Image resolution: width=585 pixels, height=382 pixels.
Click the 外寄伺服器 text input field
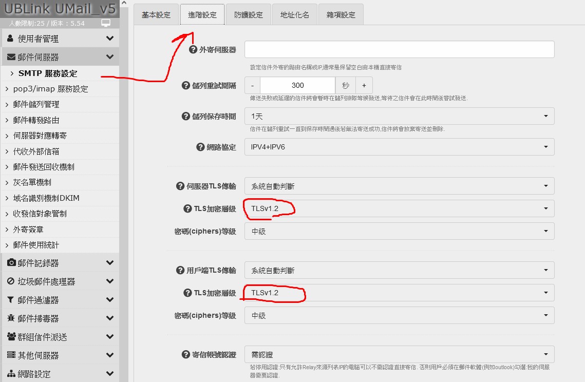pyautogui.click(x=399, y=50)
